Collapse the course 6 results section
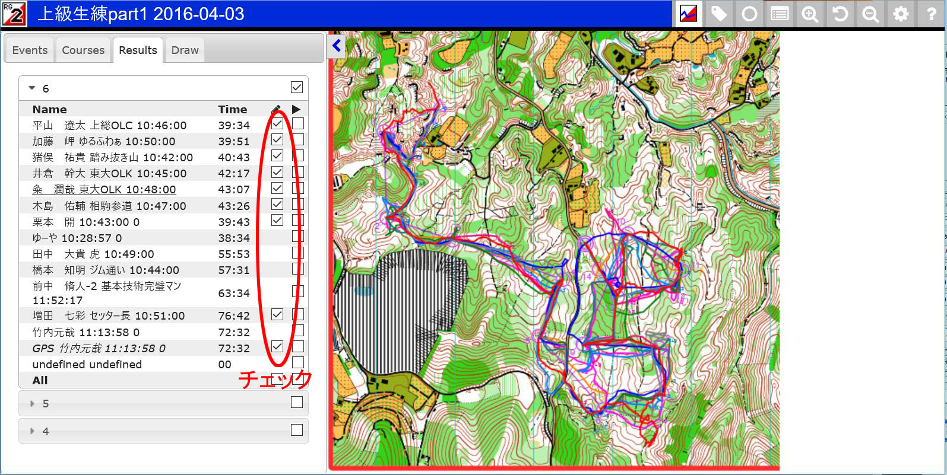Image resolution: width=947 pixels, height=475 pixels. point(33,88)
